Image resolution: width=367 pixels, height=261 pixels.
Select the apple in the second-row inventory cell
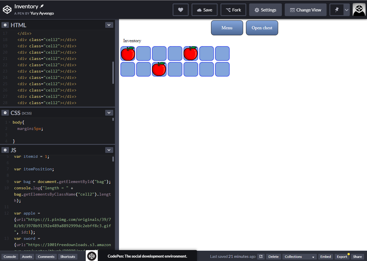point(159,69)
